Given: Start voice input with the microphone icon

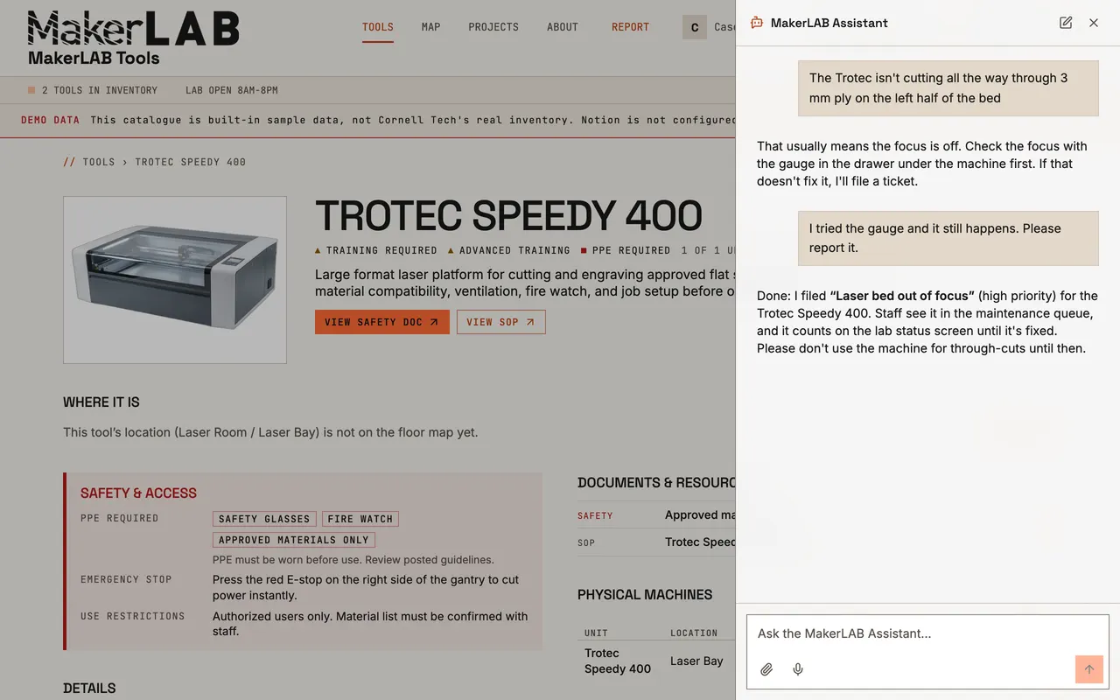Looking at the screenshot, I should 798,669.
